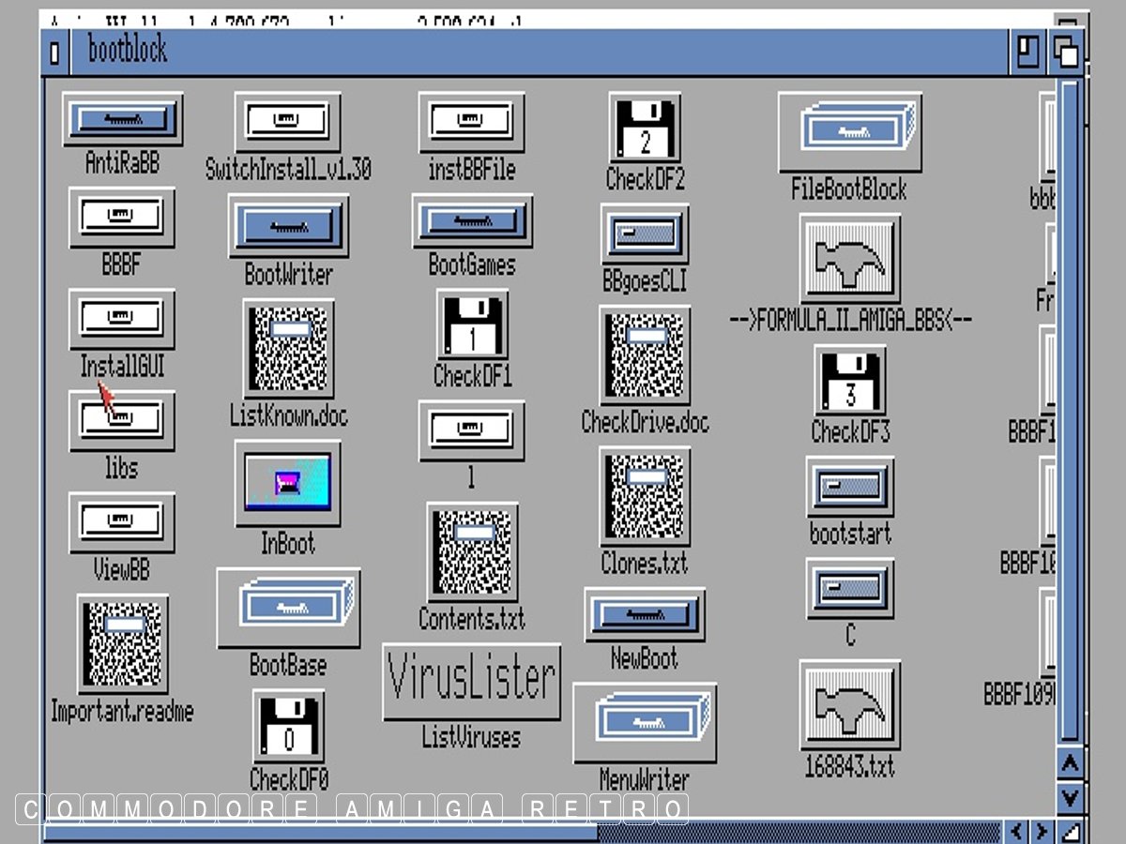The width and height of the screenshot is (1126, 844).
Task: Select the FORMULA_II_AMIGA_BBS hammer icon
Action: pyautogui.click(x=849, y=259)
